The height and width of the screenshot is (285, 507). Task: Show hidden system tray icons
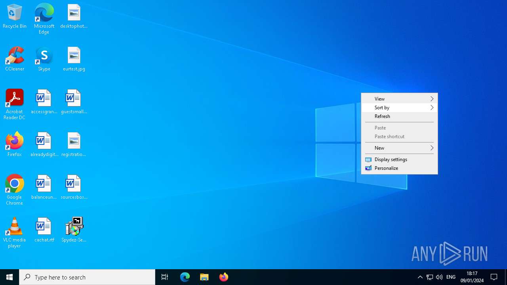point(420,277)
